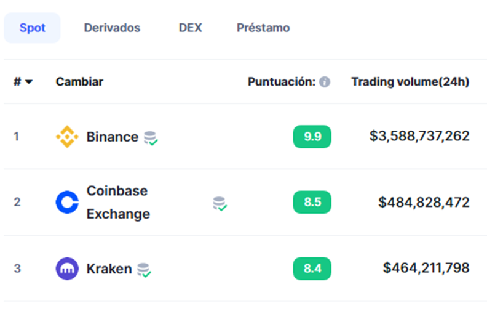Sort by Trading volume(24h) column
This screenshot has height=311, width=487.
[410, 82]
